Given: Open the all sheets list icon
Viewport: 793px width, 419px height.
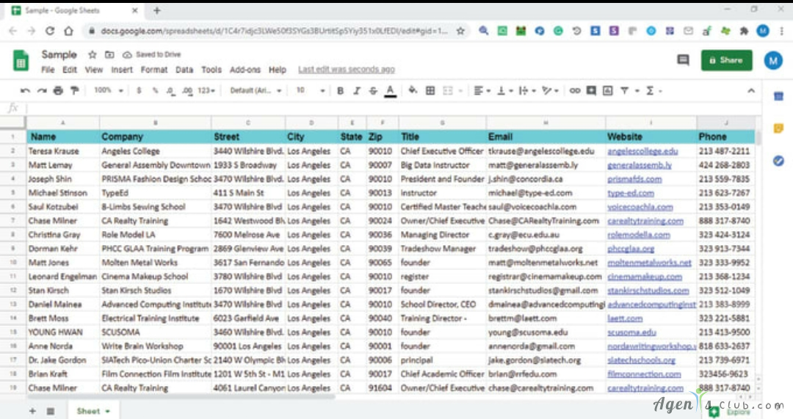Looking at the screenshot, I should point(51,411).
